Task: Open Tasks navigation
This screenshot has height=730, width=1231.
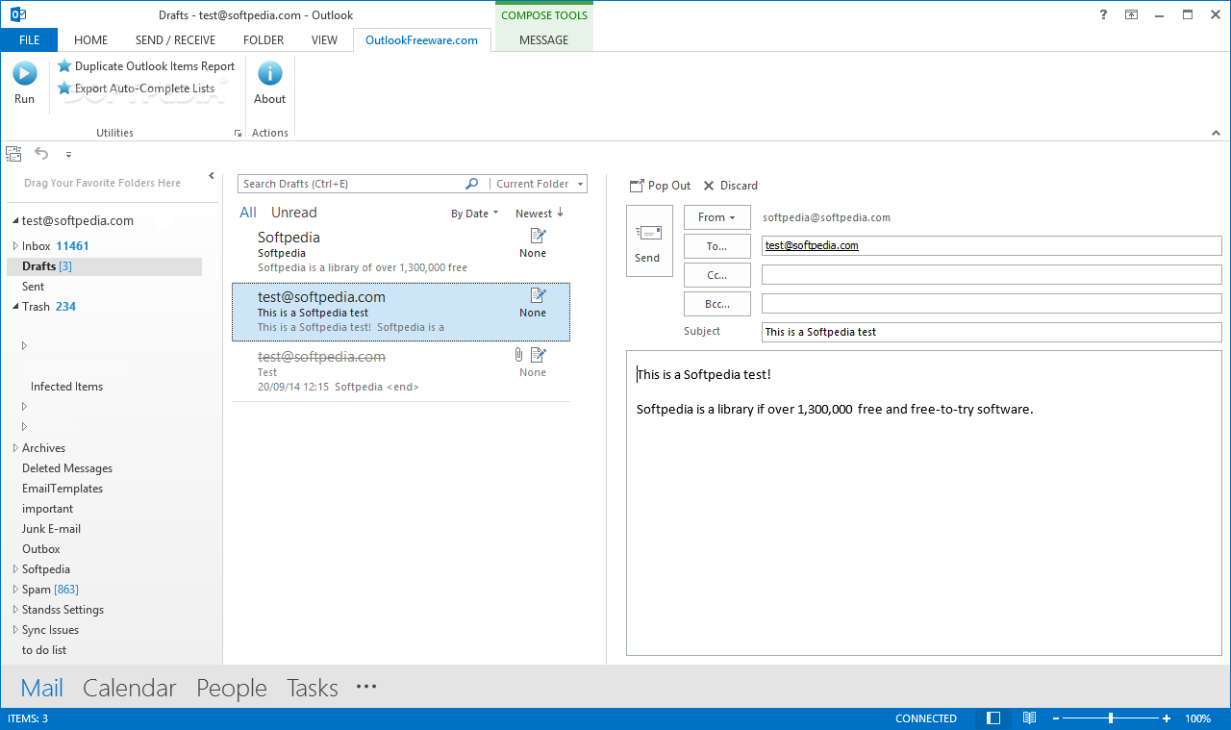Action: click(x=313, y=688)
